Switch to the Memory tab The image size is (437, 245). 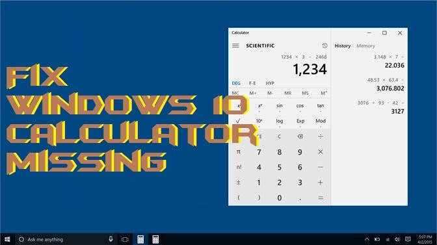pos(365,46)
